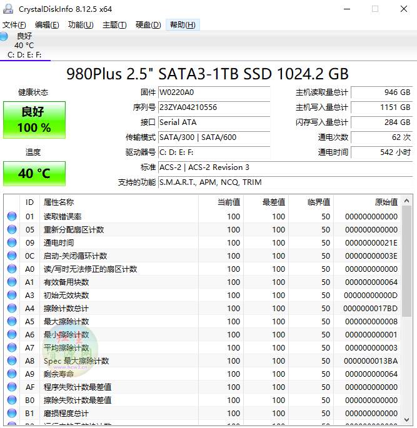Open the 帮助(H) menu
This screenshot has height=428, width=417.
pyautogui.click(x=183, y=25)
